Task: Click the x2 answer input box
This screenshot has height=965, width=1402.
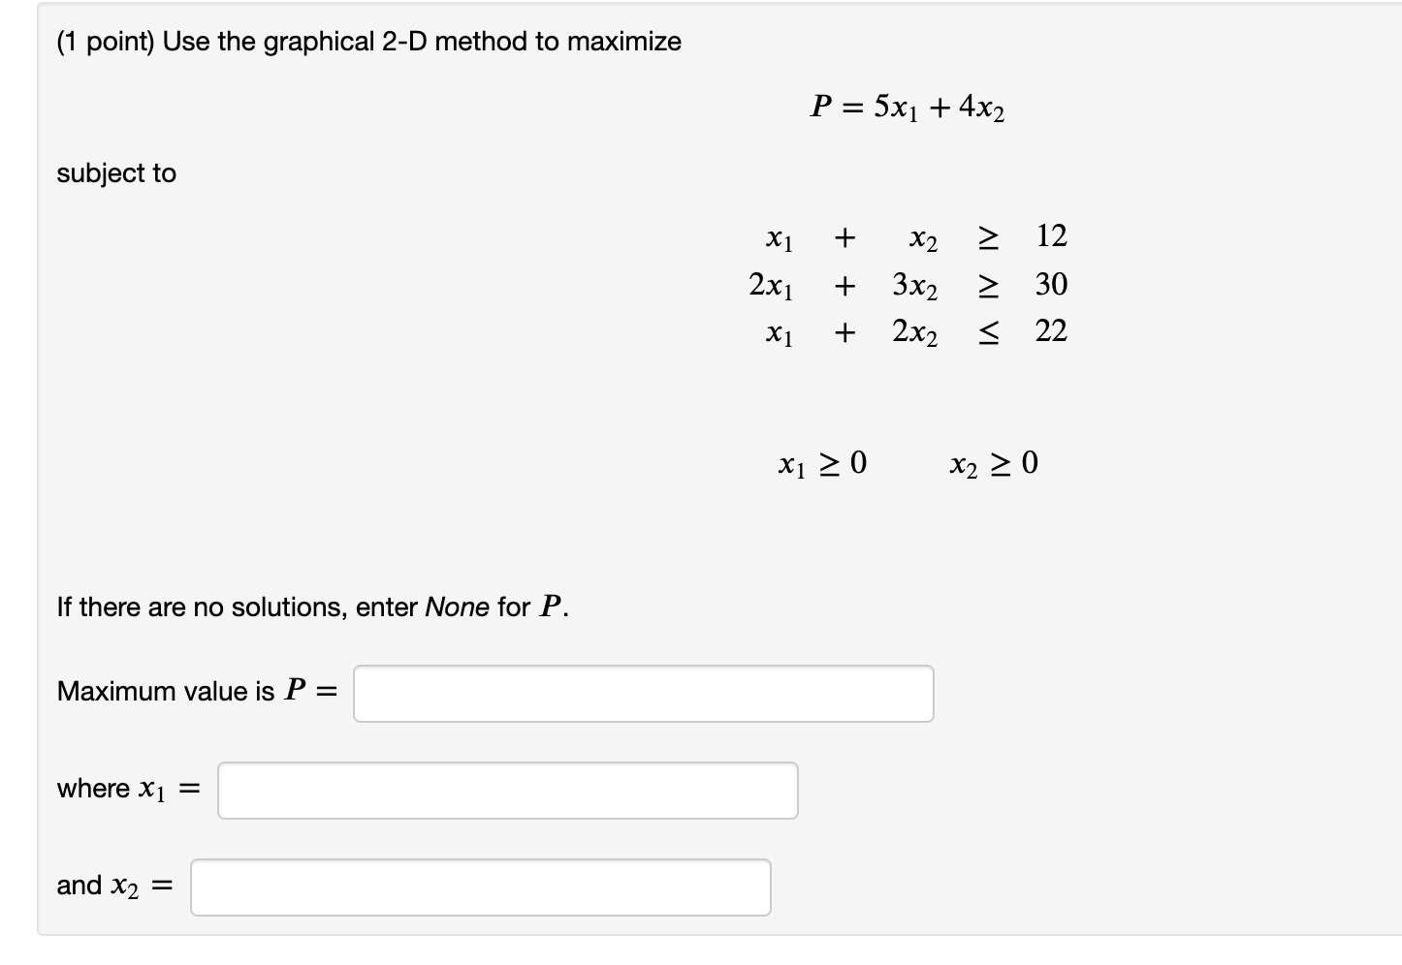Action: coord(479,886)
